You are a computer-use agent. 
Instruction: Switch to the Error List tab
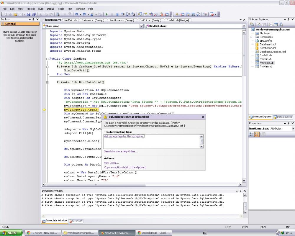(x=76, y=221)
